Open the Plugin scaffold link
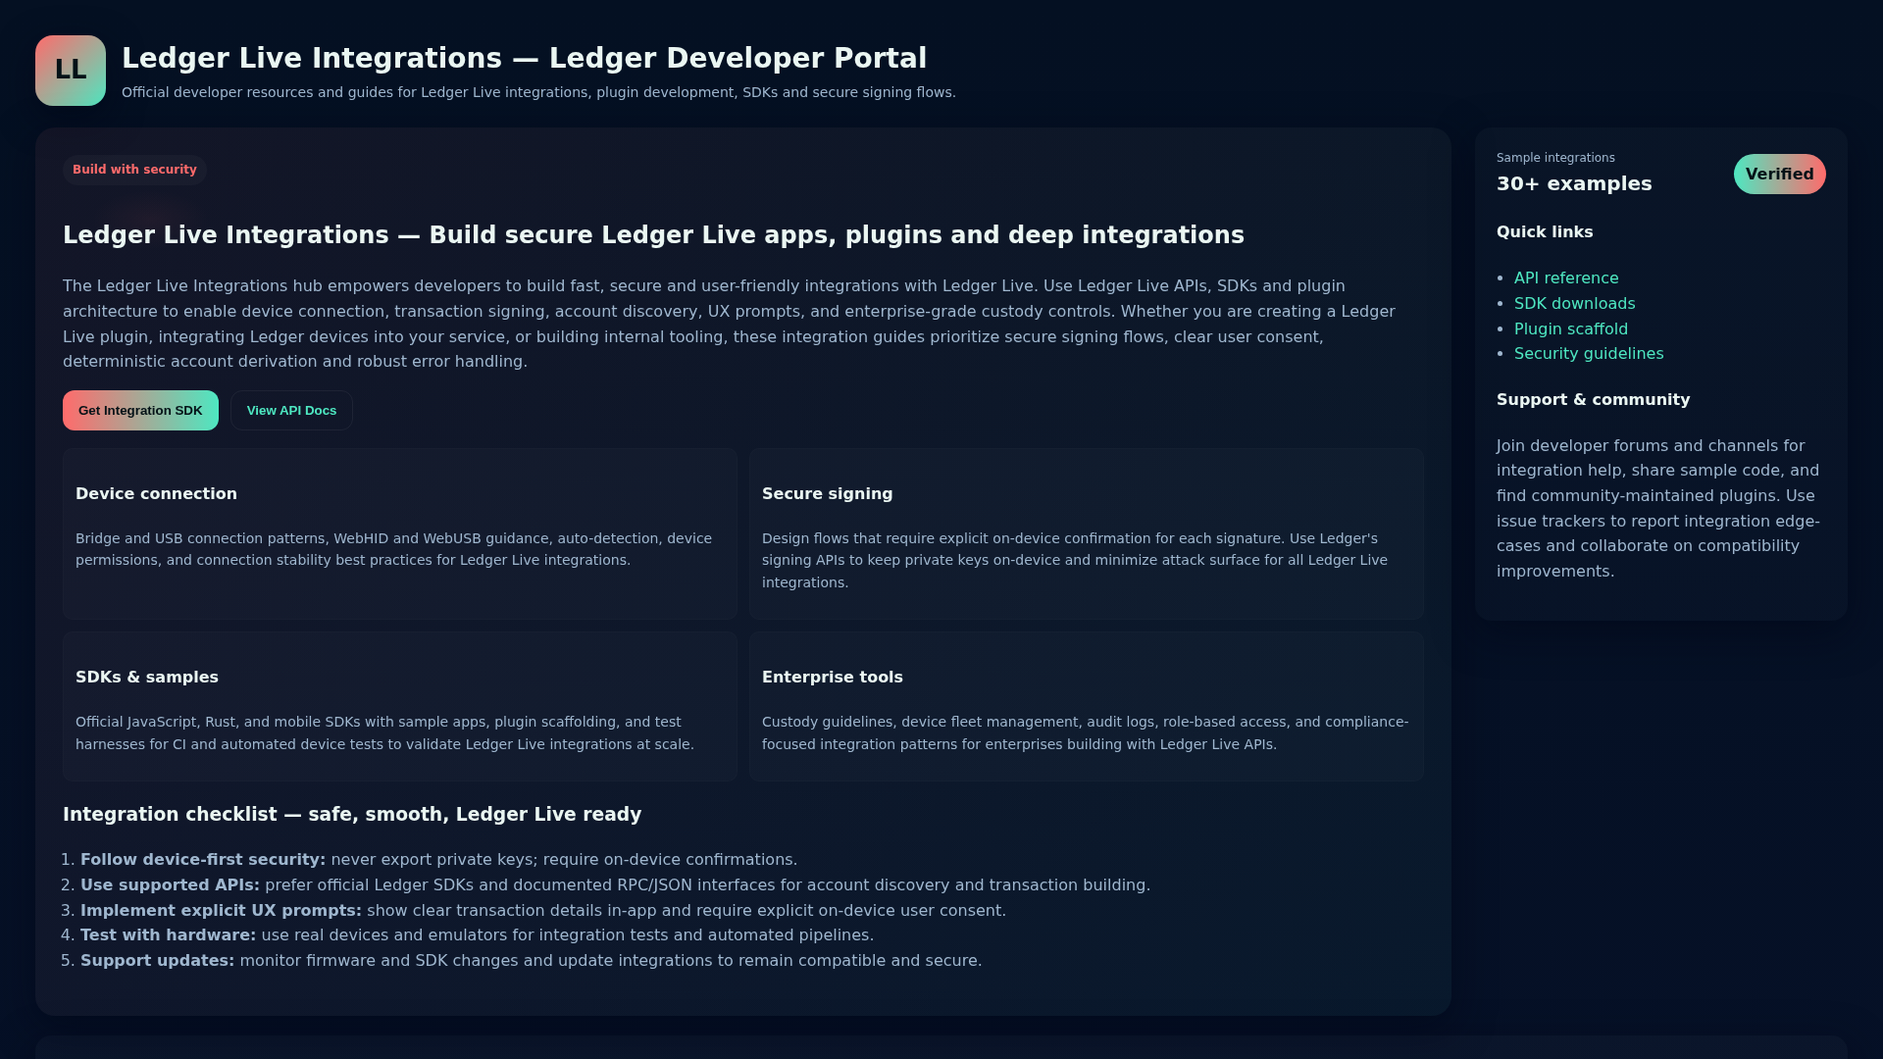 click(x=1570, y=329)
